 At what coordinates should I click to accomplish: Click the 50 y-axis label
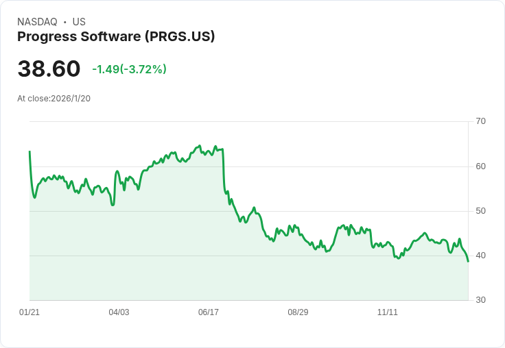(x=480, y=211)
